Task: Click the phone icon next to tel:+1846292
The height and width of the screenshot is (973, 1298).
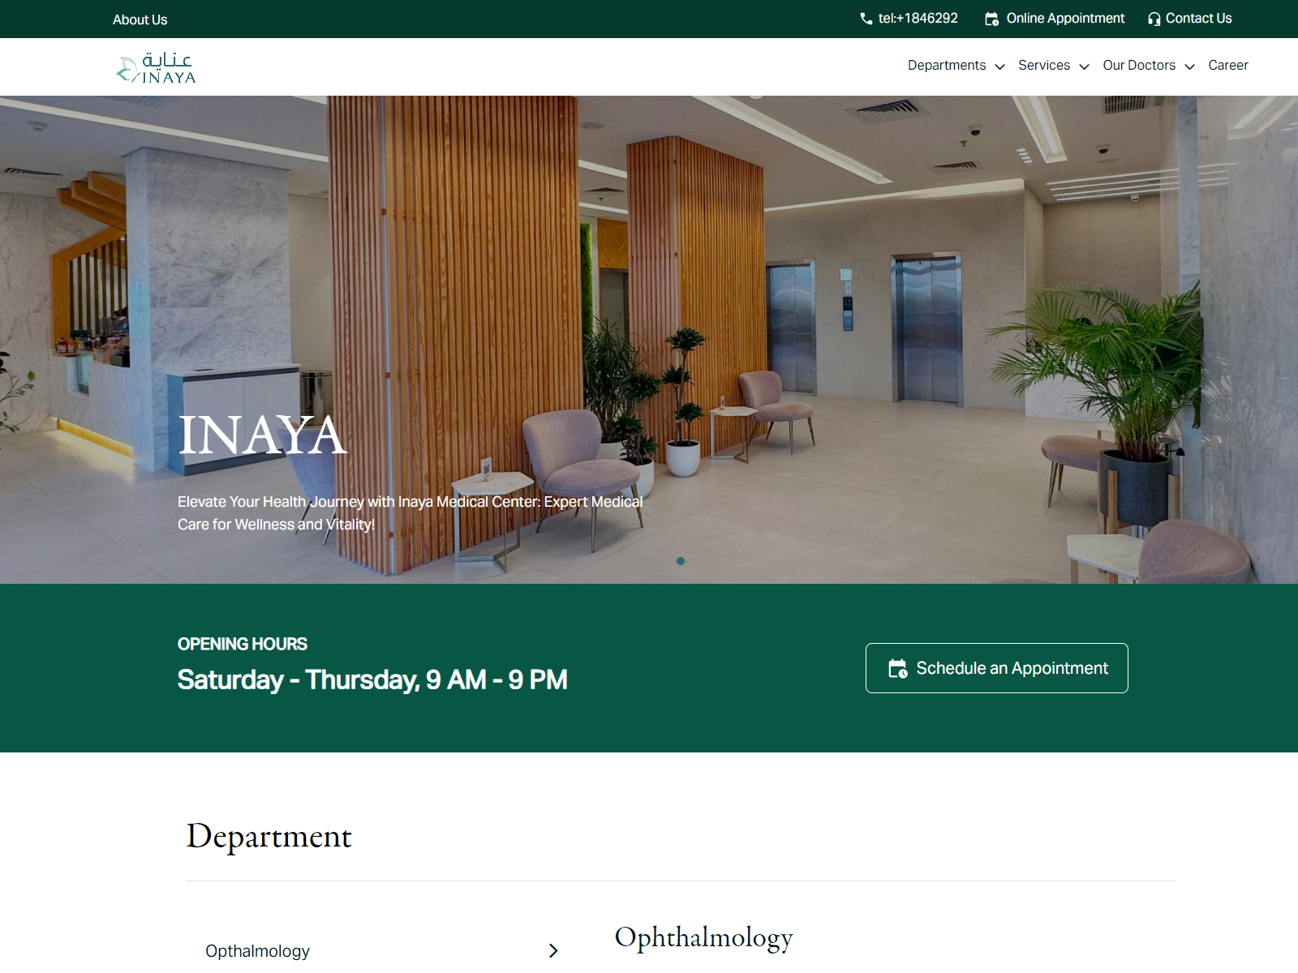Action: click(866, 18)
